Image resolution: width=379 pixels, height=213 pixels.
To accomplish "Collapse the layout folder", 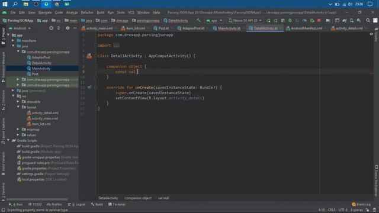I will coord(18,106).
